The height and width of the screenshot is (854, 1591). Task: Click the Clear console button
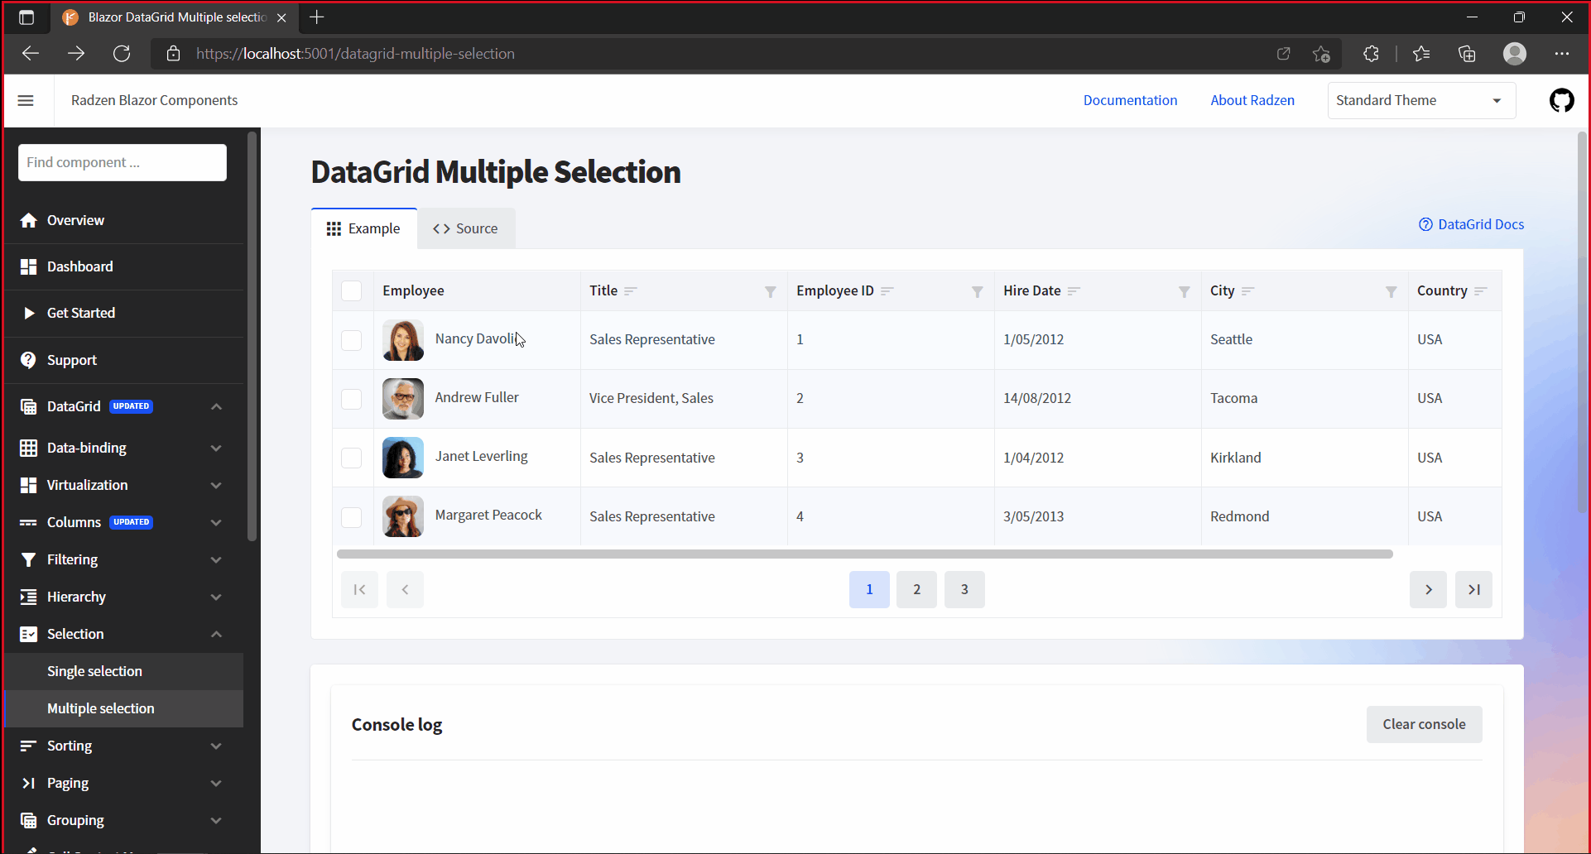(1424, 724)
